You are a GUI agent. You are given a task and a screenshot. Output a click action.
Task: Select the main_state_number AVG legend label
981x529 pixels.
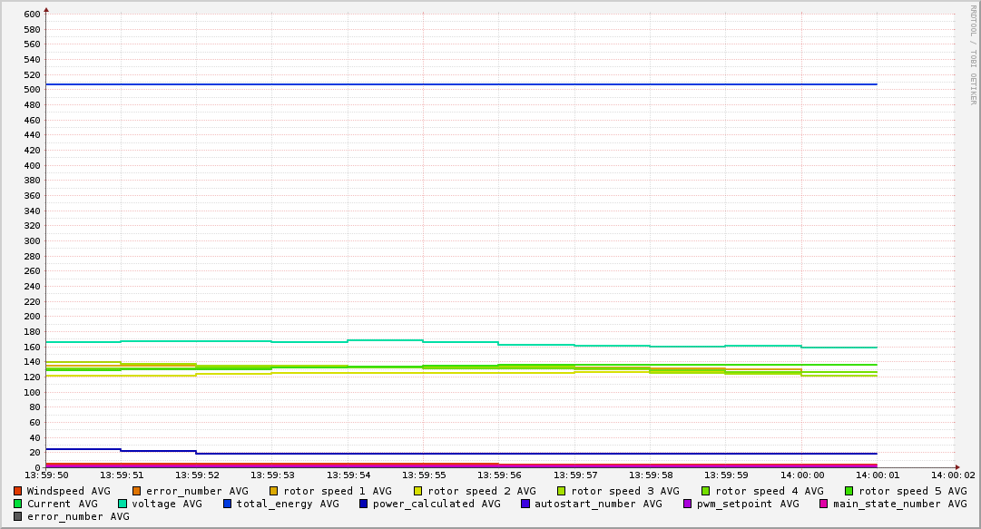click(x=899, y=504)
